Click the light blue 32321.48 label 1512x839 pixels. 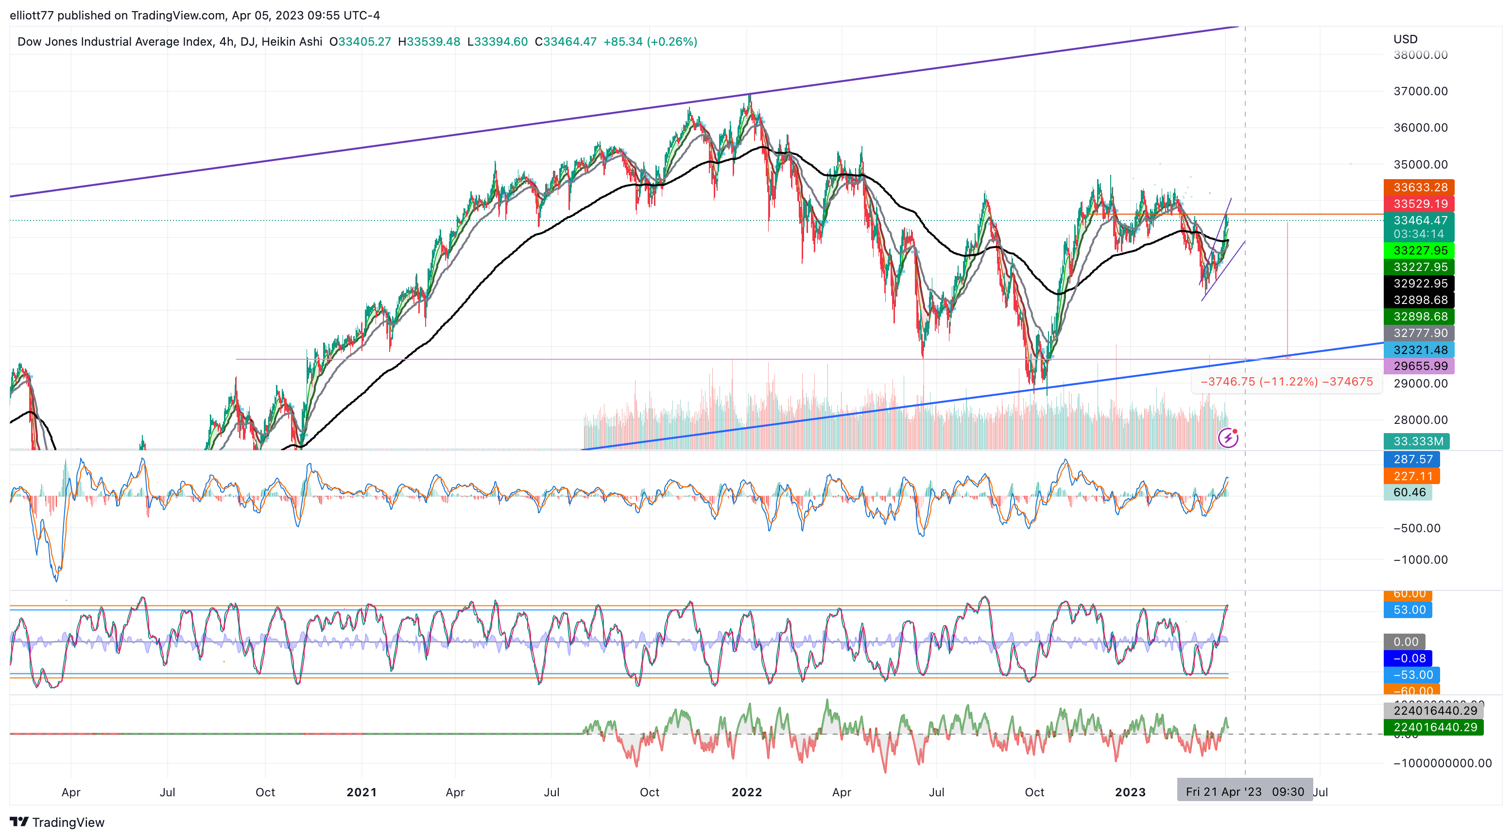tap(1419, 350)
